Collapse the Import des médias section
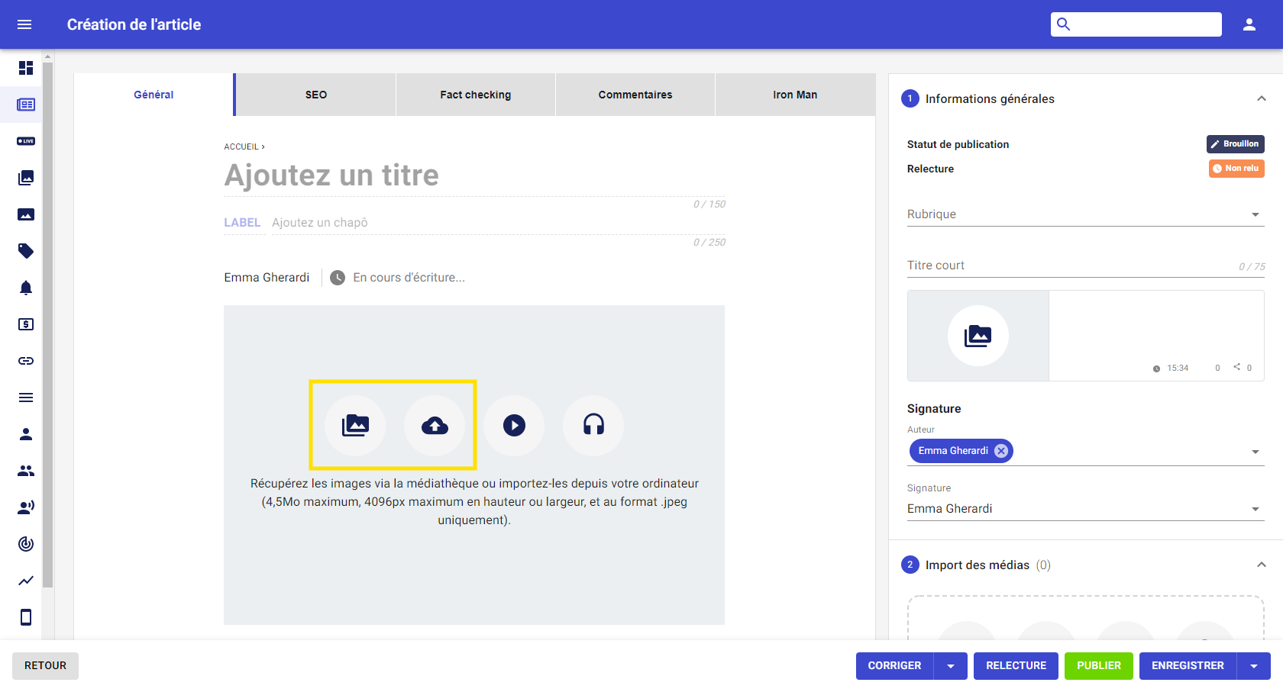 [1262, 565]
